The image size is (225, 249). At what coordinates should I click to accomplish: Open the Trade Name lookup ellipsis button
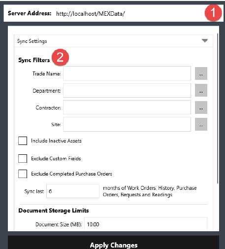pyautogui.click(x=201, y=73)
